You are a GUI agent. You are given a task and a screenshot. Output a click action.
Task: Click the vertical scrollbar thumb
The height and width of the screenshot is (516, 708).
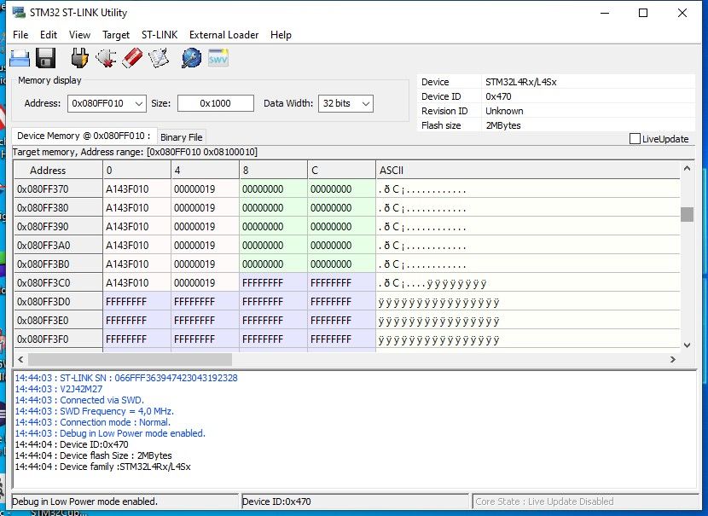coord(687,214)
